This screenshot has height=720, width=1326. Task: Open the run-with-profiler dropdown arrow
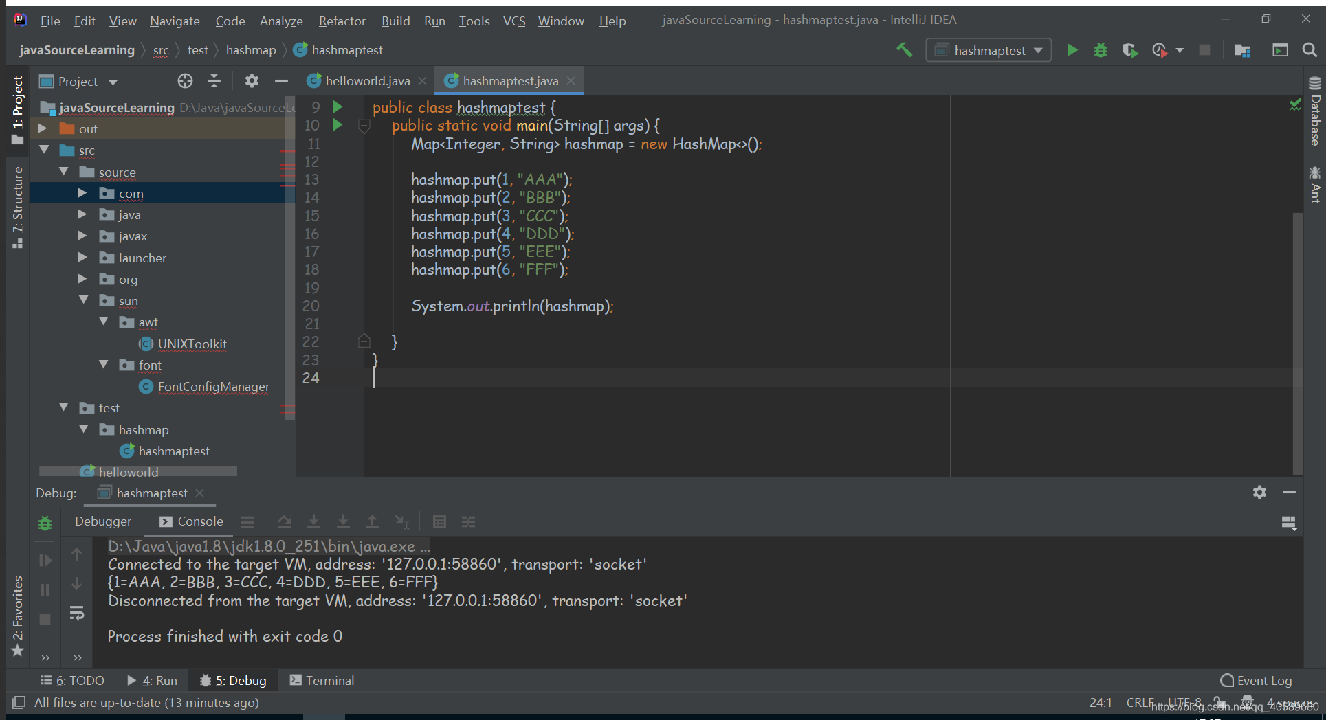coord(1180,50)
